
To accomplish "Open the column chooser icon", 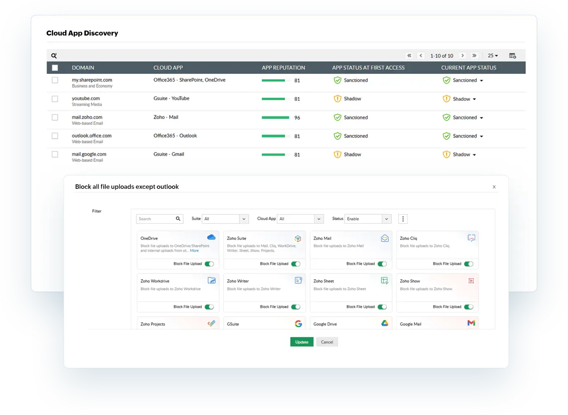I will tap(513, 56).
